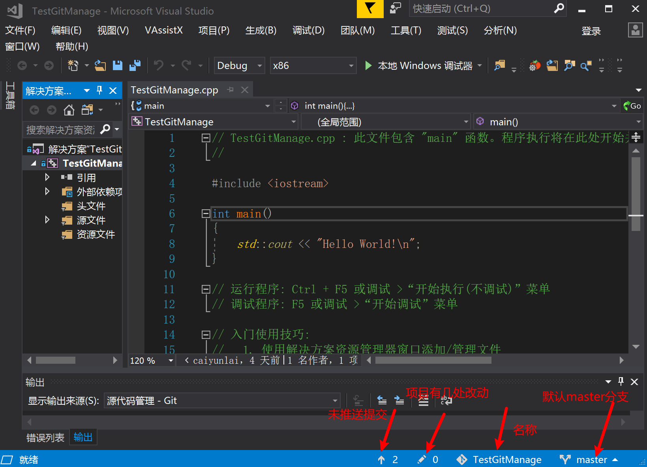Screen dimensions: 647x467
Task: Pin the Output panel
Action: point(621,381)
